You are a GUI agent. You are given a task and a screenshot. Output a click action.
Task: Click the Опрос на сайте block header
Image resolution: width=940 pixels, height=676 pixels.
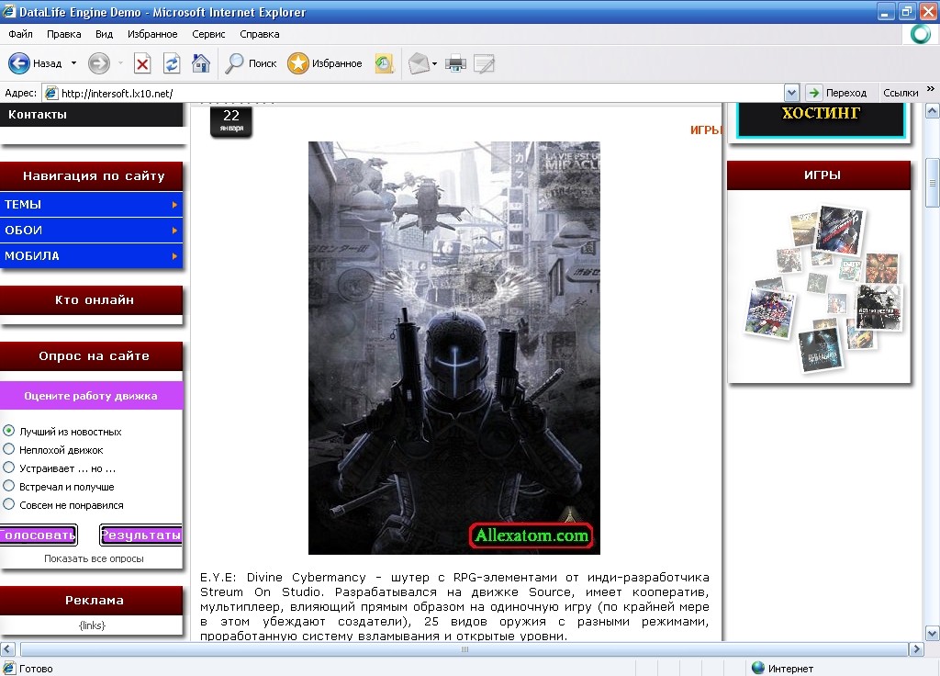pyautogui.click(x=91, y=356)
